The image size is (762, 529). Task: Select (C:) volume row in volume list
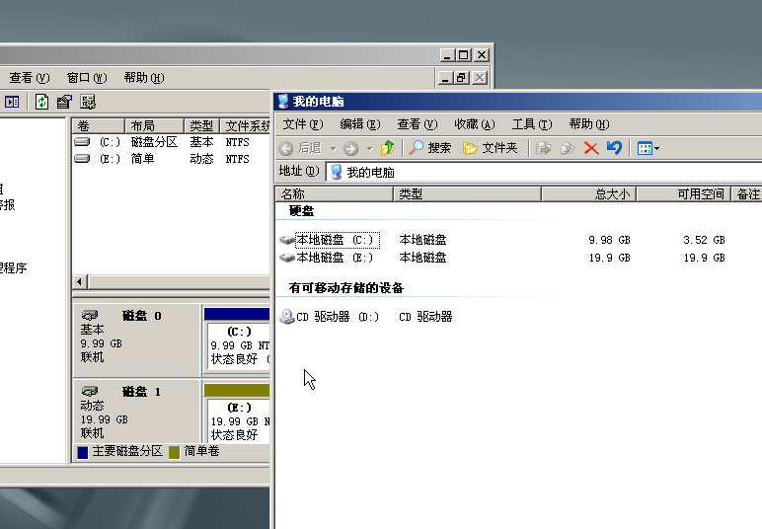pos(171,142)
